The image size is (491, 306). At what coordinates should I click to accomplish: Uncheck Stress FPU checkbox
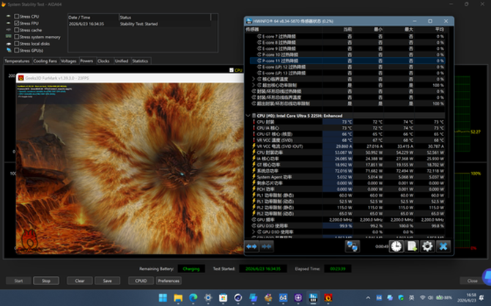pyautogui.click(x=17, y=23)
